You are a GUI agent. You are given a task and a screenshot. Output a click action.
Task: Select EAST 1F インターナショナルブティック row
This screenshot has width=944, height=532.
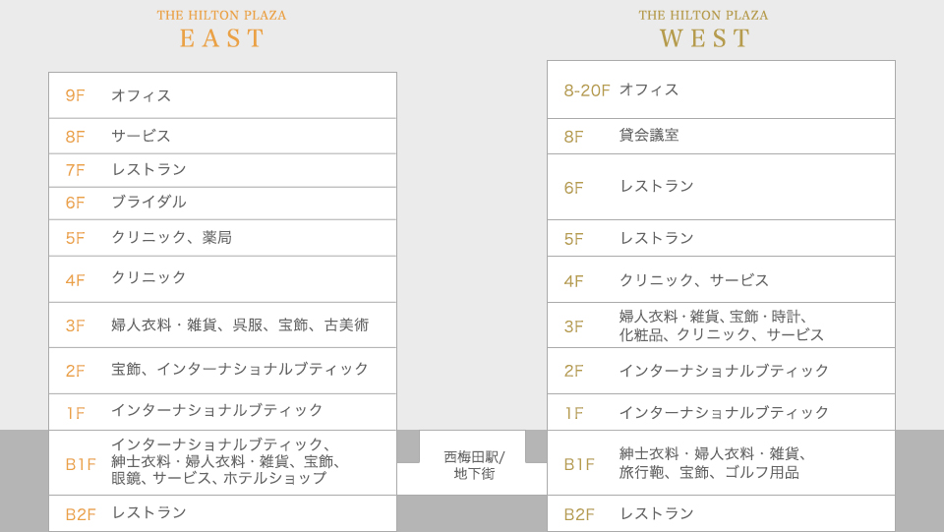point(223,412)
